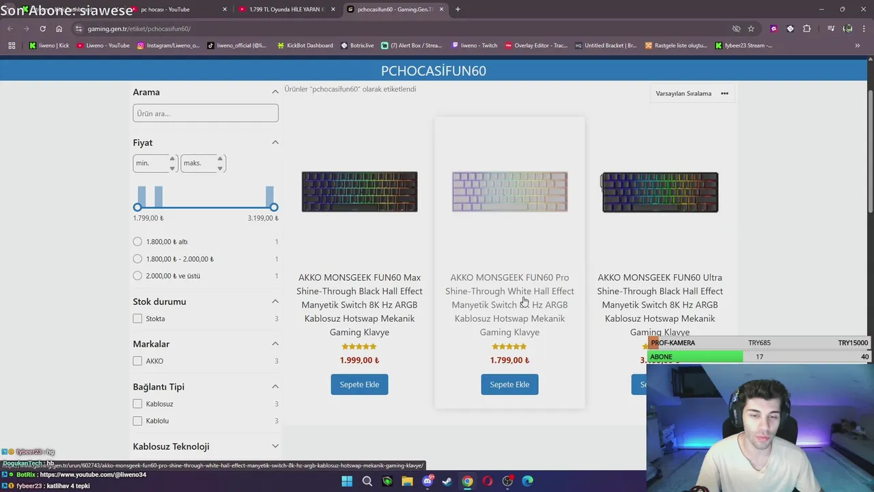Open the FUN60 Pro white keyboard image
874x492 pixels.
[x=509, y=192]
